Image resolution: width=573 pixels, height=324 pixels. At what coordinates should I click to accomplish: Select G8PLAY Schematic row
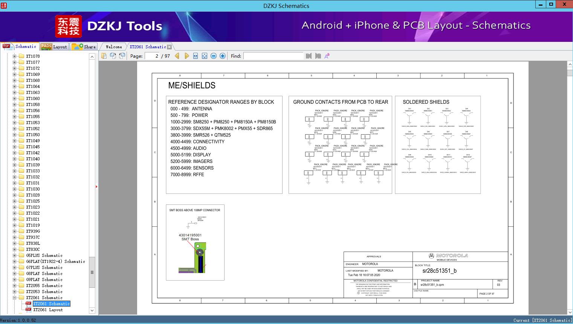(x=44, y=273)
